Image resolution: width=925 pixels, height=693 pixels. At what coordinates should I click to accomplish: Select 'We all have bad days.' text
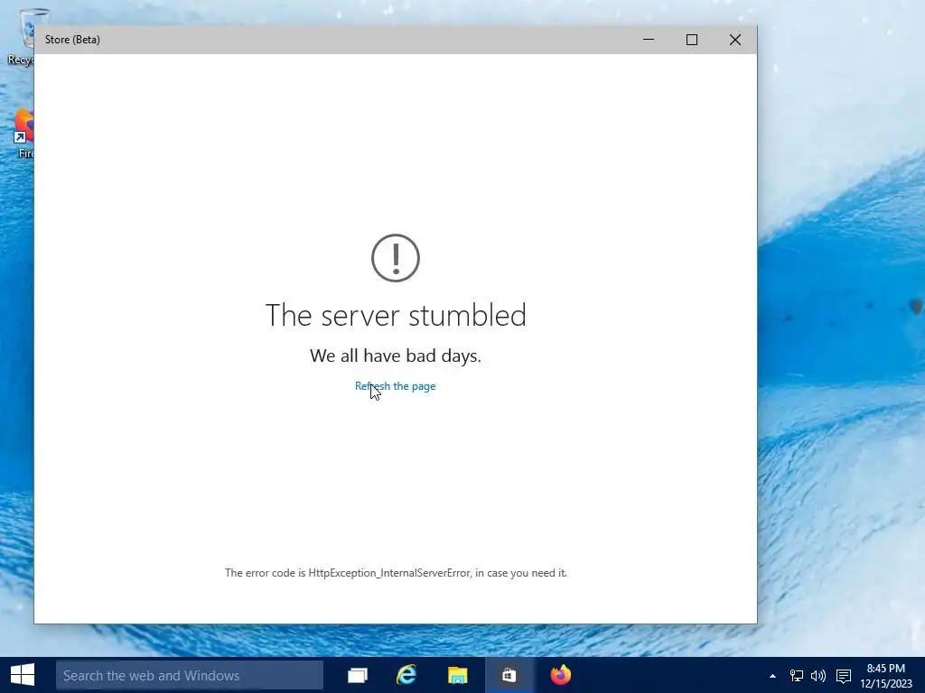[396, 356]
